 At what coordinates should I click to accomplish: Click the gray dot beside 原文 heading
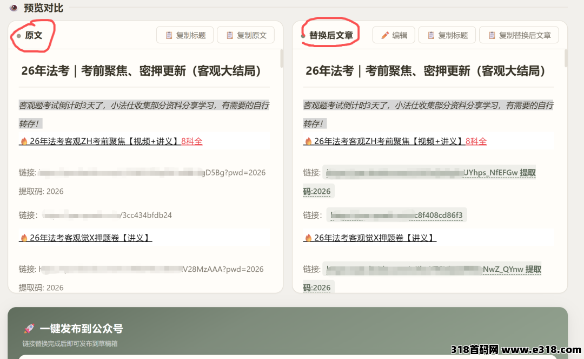[x=18, y=36]
